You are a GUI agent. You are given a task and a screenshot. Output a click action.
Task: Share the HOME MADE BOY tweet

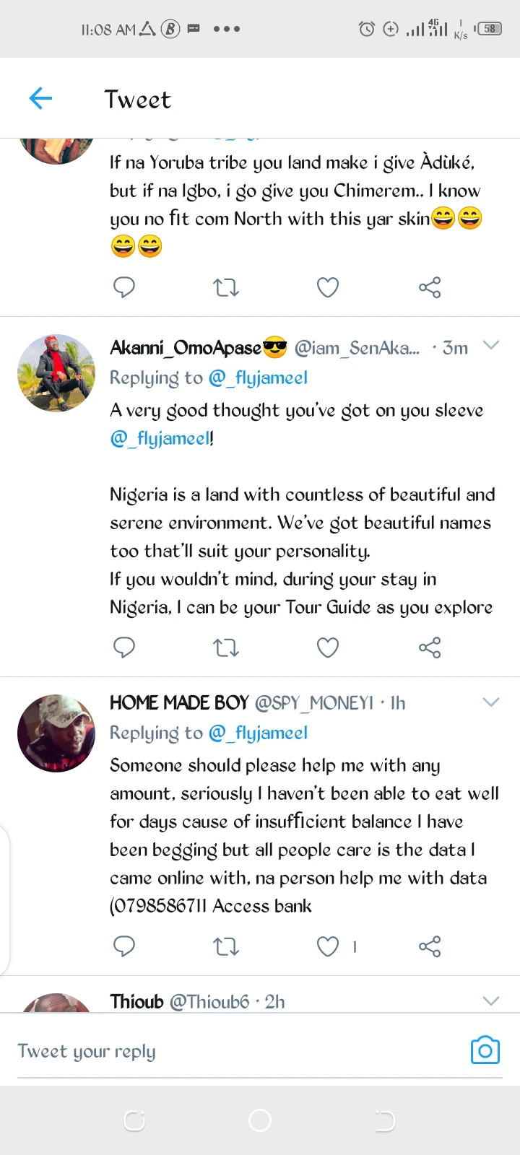(x=430, y=946)
